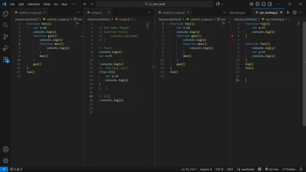Open the Run menu
This screenshot has height=172, width=306.
[x=64, y=4]
